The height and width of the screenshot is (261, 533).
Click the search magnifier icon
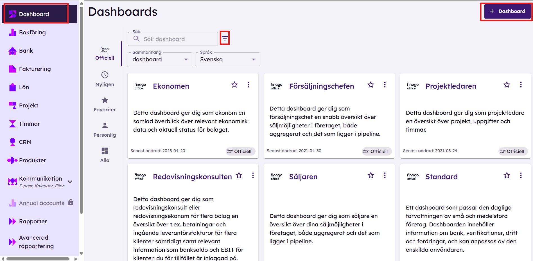[x=136, y=39]
